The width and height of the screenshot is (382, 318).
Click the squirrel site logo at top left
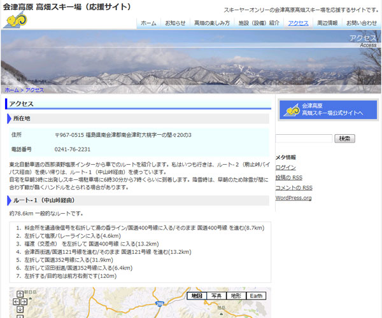point(15,20)
